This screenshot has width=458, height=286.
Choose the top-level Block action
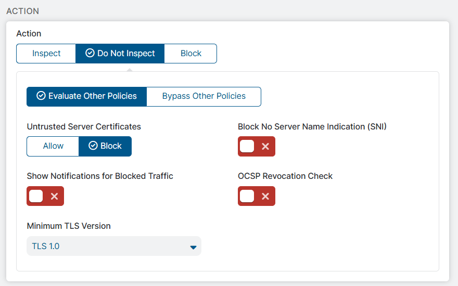(x=190, y=54)
